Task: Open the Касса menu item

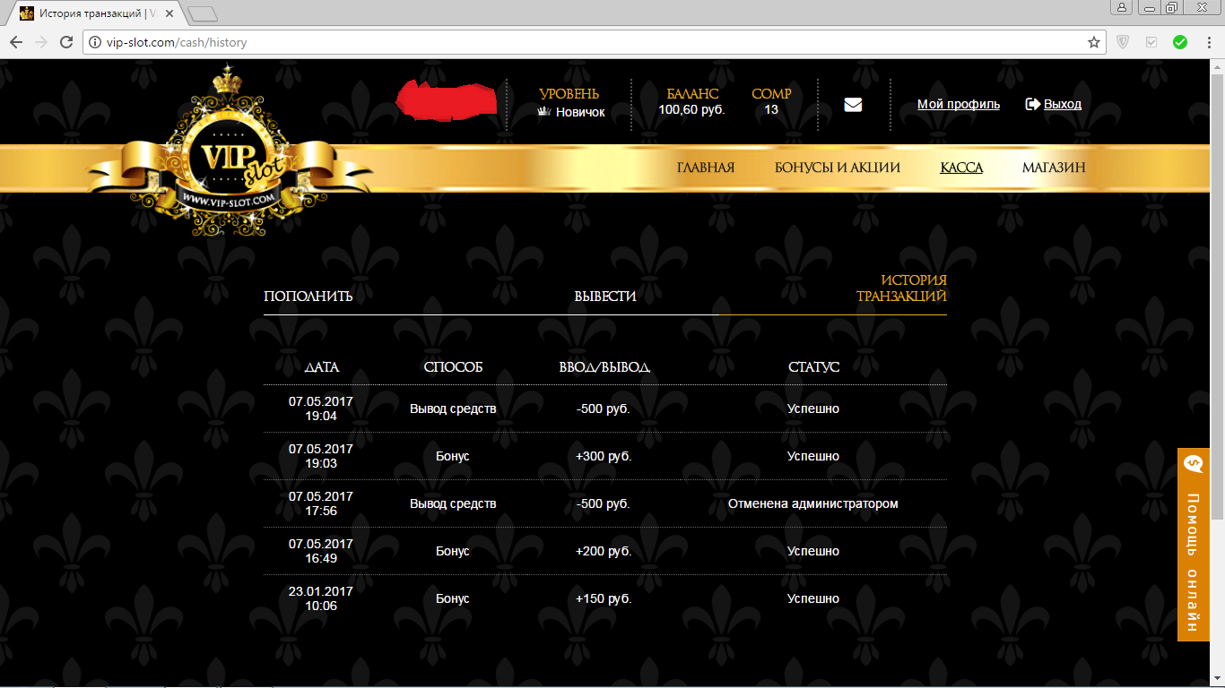Action: tap(960, 168)
